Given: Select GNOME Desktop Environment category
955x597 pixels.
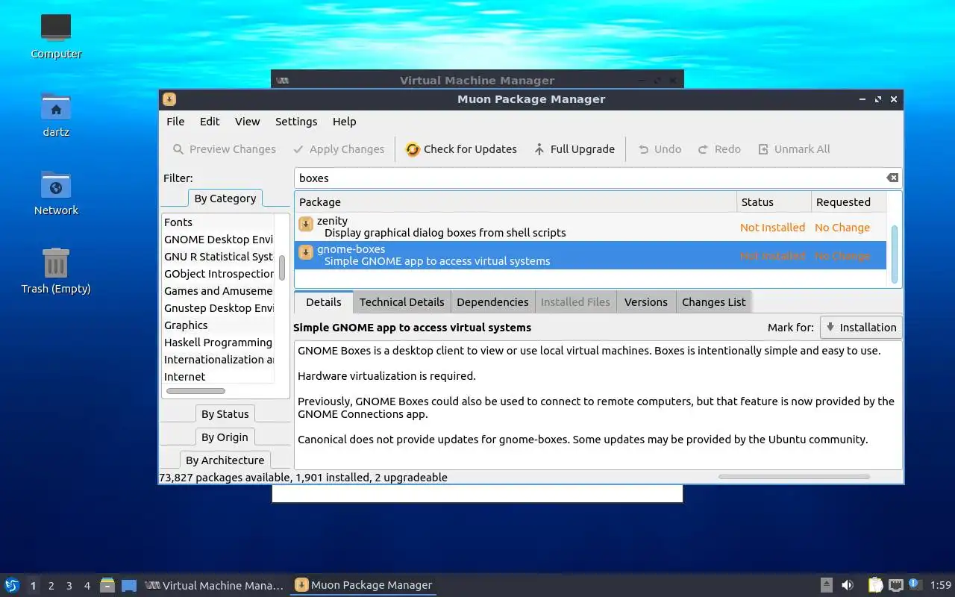Looking at the screenshot, I should 218,240.
